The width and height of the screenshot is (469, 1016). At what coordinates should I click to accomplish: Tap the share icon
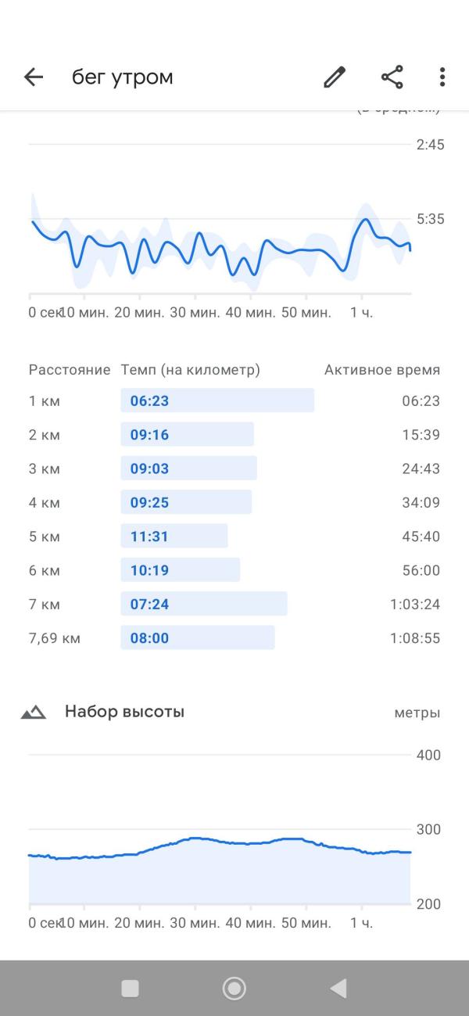pyautogui.click(x=392, y=77)
